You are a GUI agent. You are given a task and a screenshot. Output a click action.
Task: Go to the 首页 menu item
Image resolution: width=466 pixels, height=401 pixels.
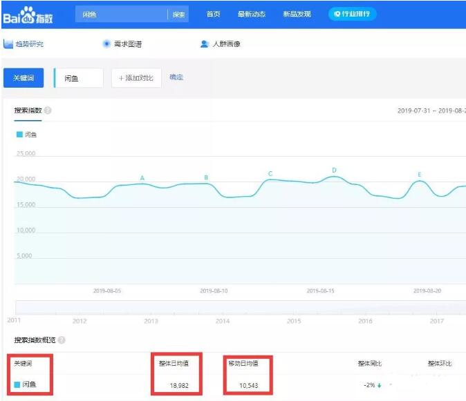pos(214,14)
